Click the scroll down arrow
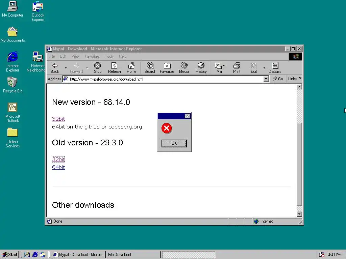346x259 pixels. [299, 214]
